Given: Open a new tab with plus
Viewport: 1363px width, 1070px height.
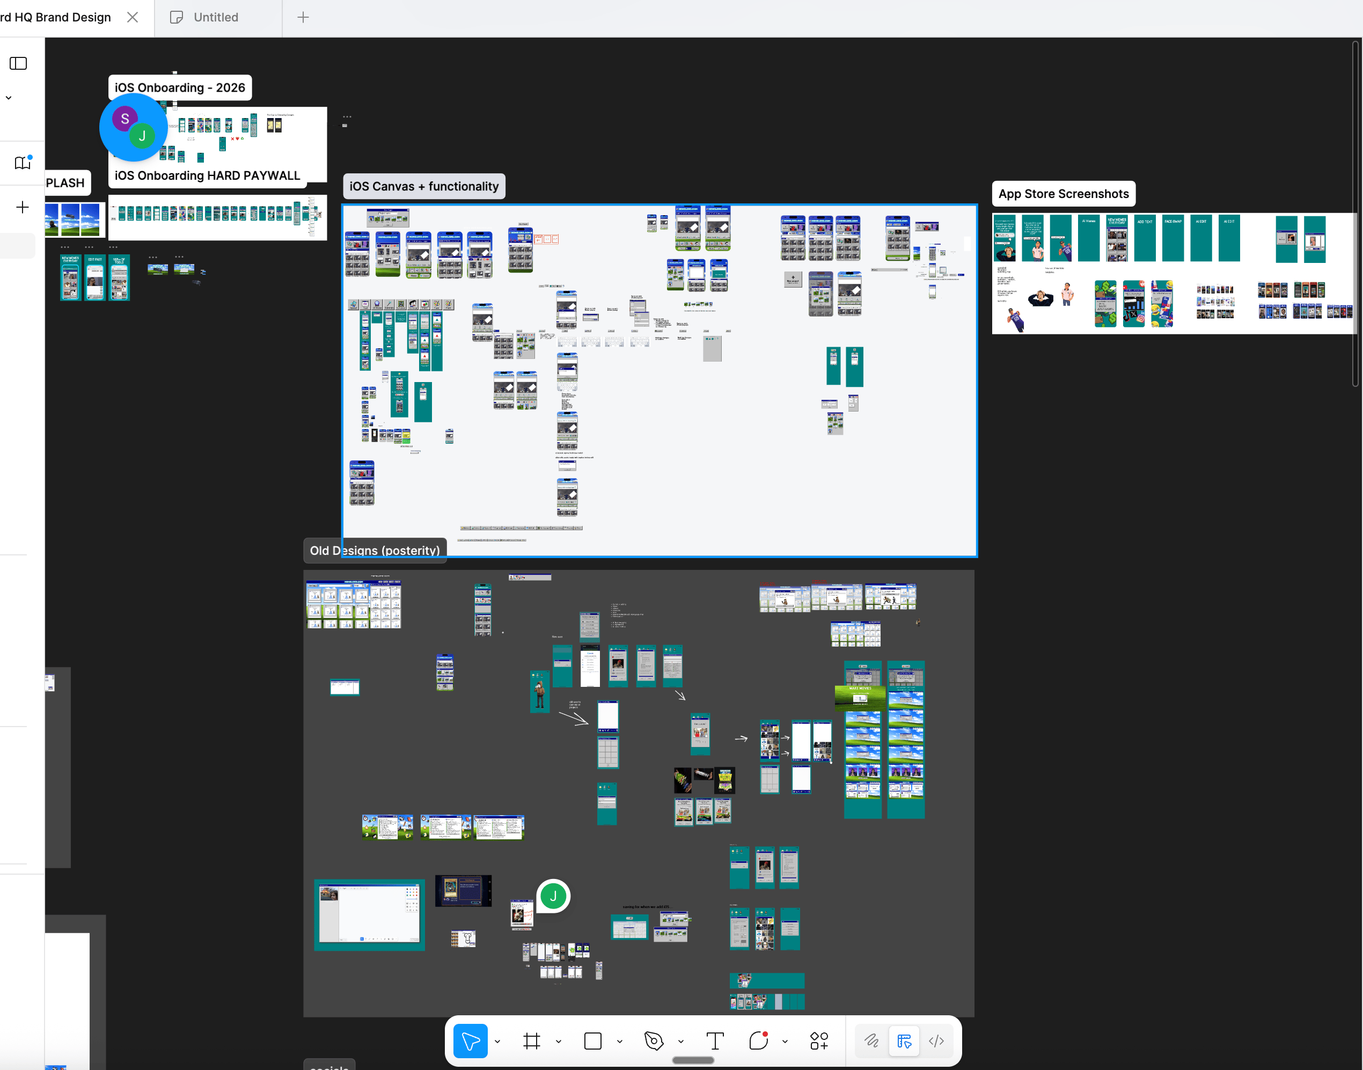Looking at the screenshot, I should pos(303,18).
